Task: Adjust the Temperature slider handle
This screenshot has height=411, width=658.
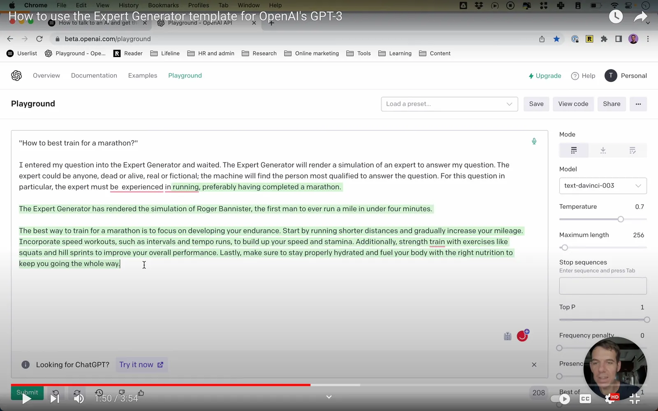Action: (621, 219)
